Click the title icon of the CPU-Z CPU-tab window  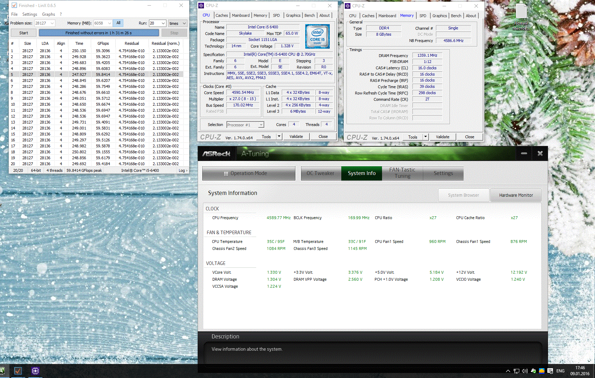201,6
